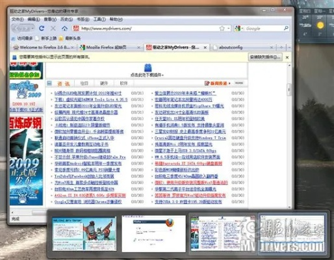The width and height of the screenshot is (334, 260).
Task: Open the YouTube Facebook headline
Action: click(x=84, y=176)
